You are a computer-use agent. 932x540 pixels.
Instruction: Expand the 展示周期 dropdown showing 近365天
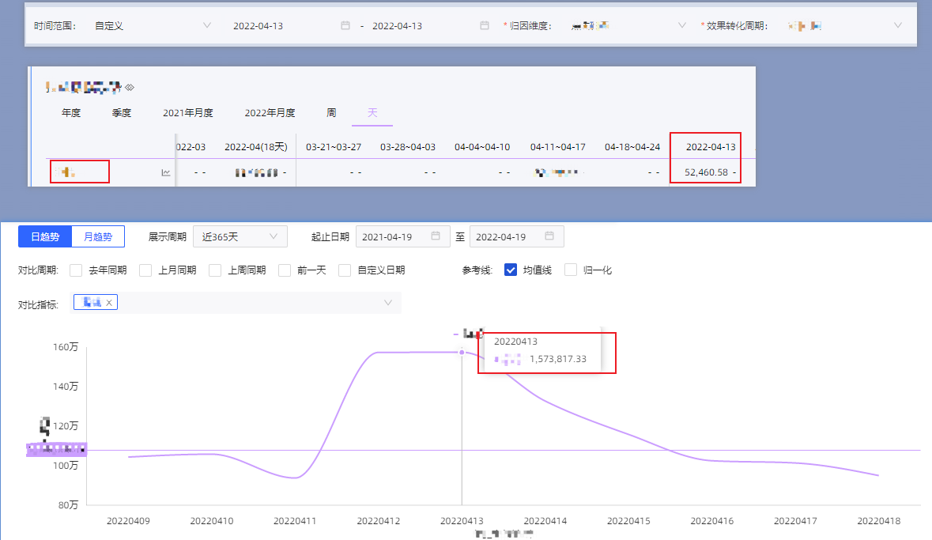[x=240, y=236]
